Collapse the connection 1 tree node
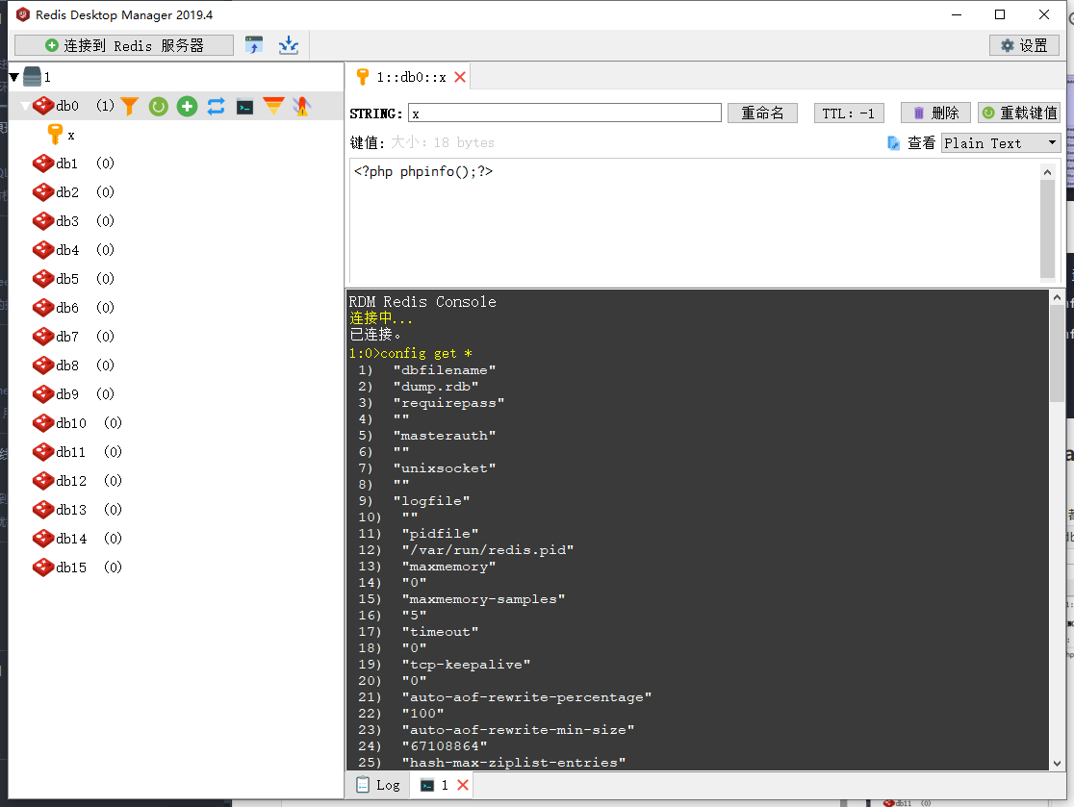 (13, 77)
